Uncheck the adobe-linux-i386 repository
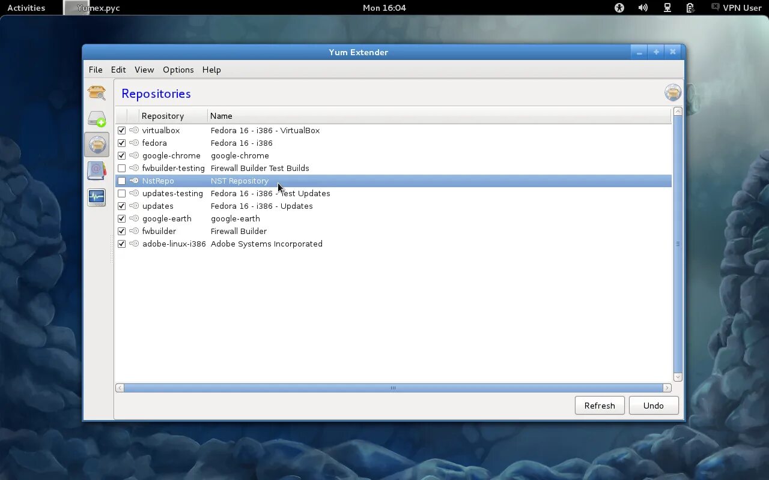The height and width of the screenshot is (480, 769). tap(122, 244)
